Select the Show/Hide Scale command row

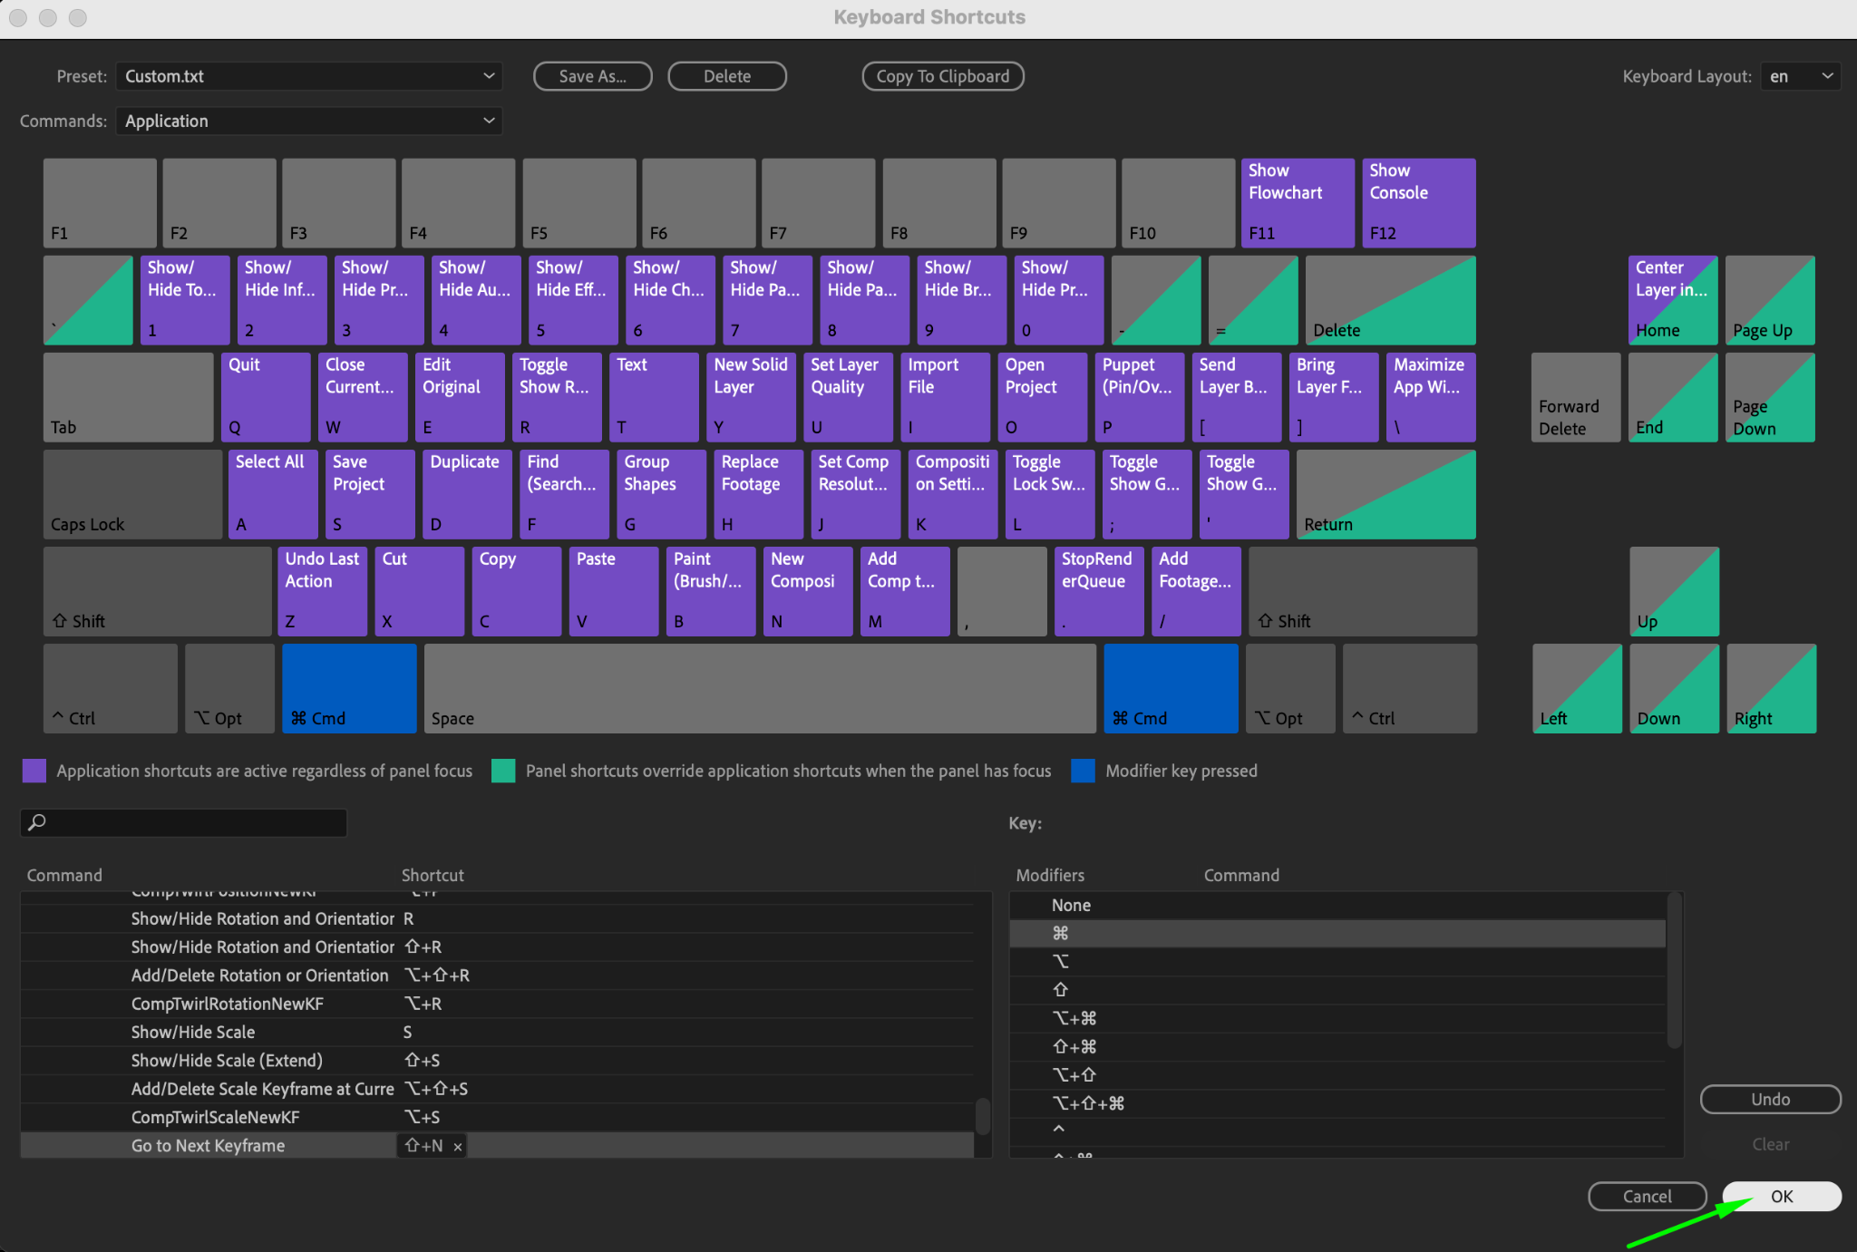point(193,1032)
